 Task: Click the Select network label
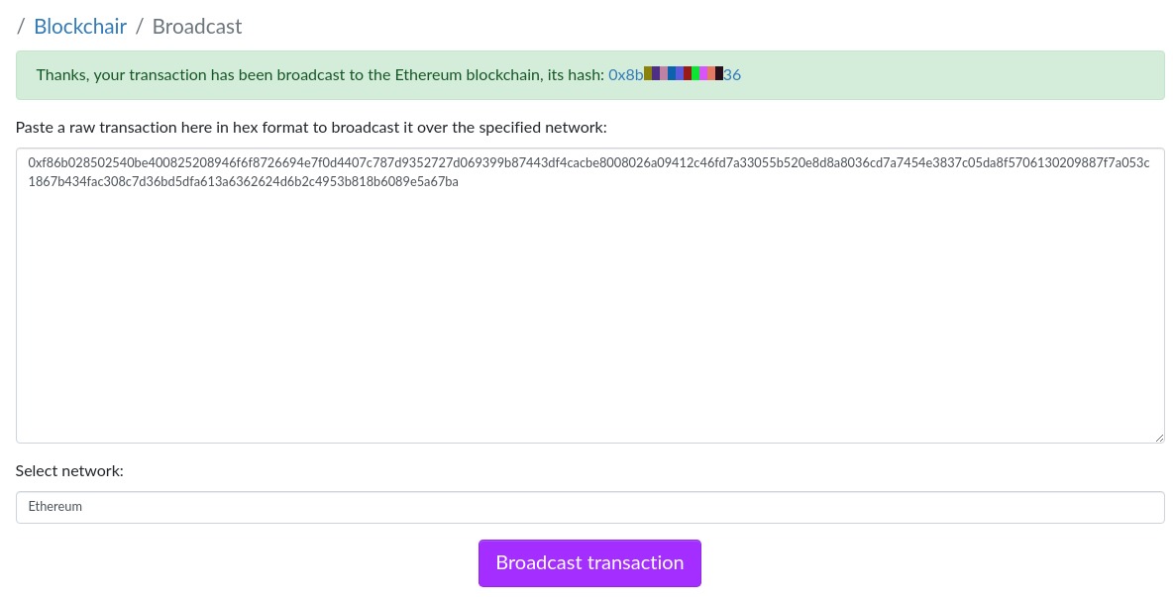(68, 470)
